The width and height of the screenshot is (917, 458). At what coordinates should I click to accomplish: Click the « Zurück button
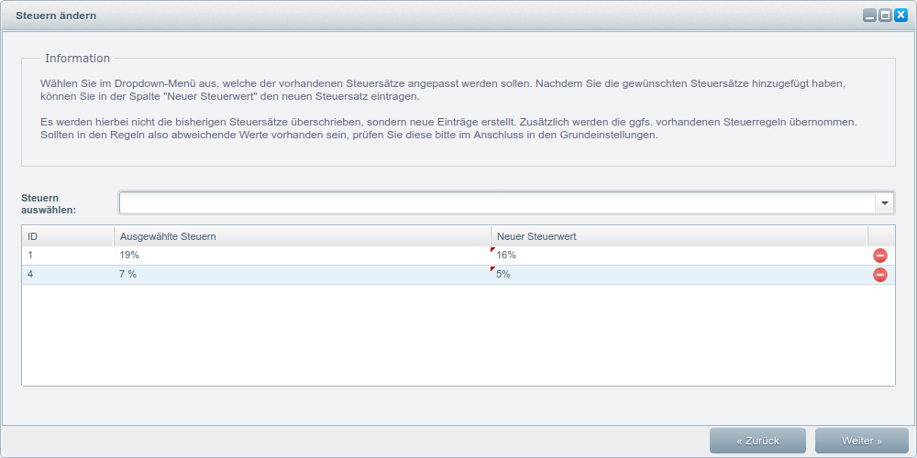757,441
